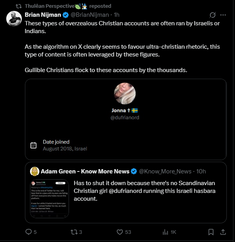View post analytics bar chart icon

(x=165, y=232)
